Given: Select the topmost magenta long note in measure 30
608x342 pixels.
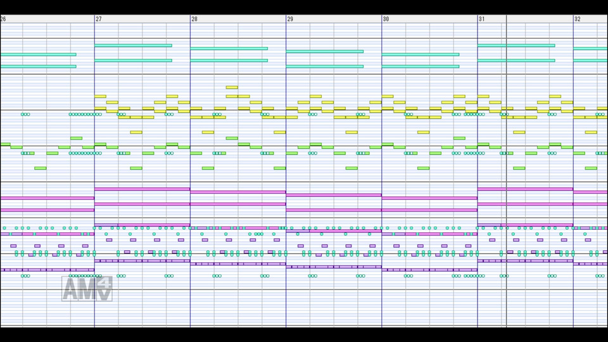Looking at the screenshot, I should 429,198.
